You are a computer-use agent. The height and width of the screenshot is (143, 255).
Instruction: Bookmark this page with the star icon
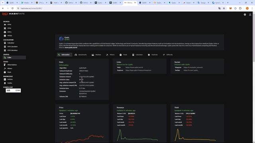tap(224, 8)
